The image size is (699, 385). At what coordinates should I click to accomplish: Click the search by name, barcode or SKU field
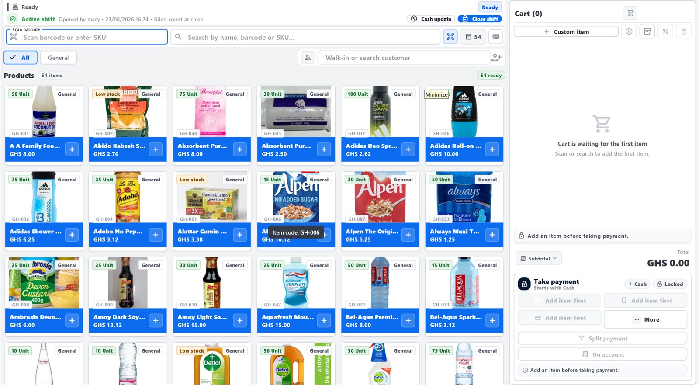click(x=305, y=37)
